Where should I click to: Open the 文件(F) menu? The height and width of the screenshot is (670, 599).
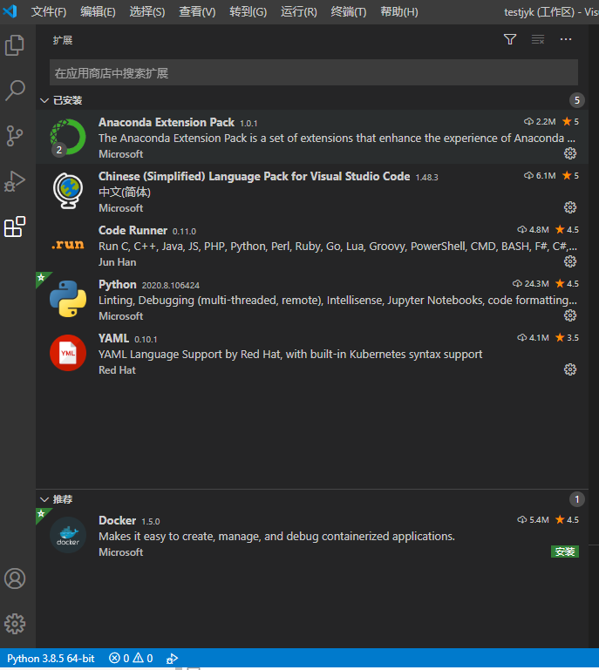[x=49, y=12]
